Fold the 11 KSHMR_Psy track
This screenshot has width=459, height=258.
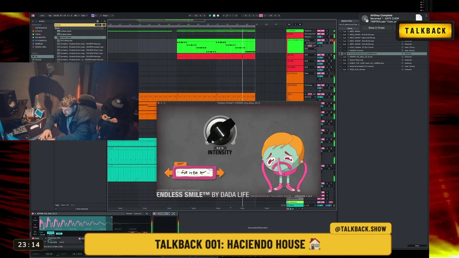click(x=288, y=40)
